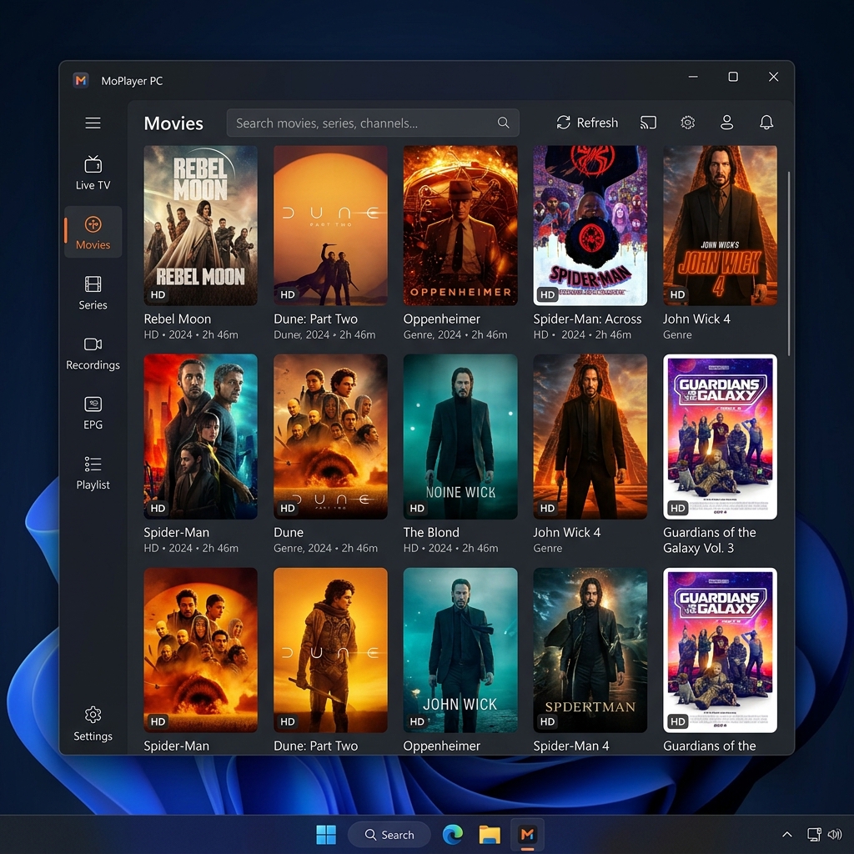This screenshot has height=854, width=854.
Task: Click the HD badge on Rebel Moon poster
Action: (x=158, y=294)
